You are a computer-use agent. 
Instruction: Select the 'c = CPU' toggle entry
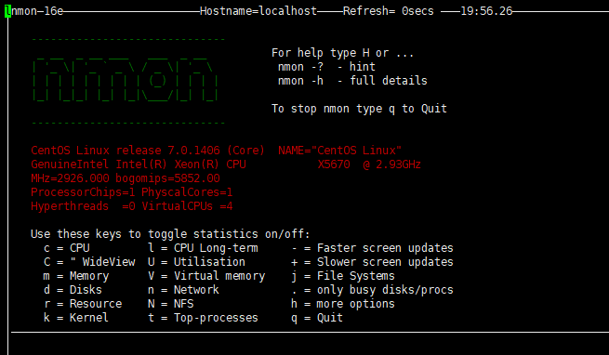67,248
